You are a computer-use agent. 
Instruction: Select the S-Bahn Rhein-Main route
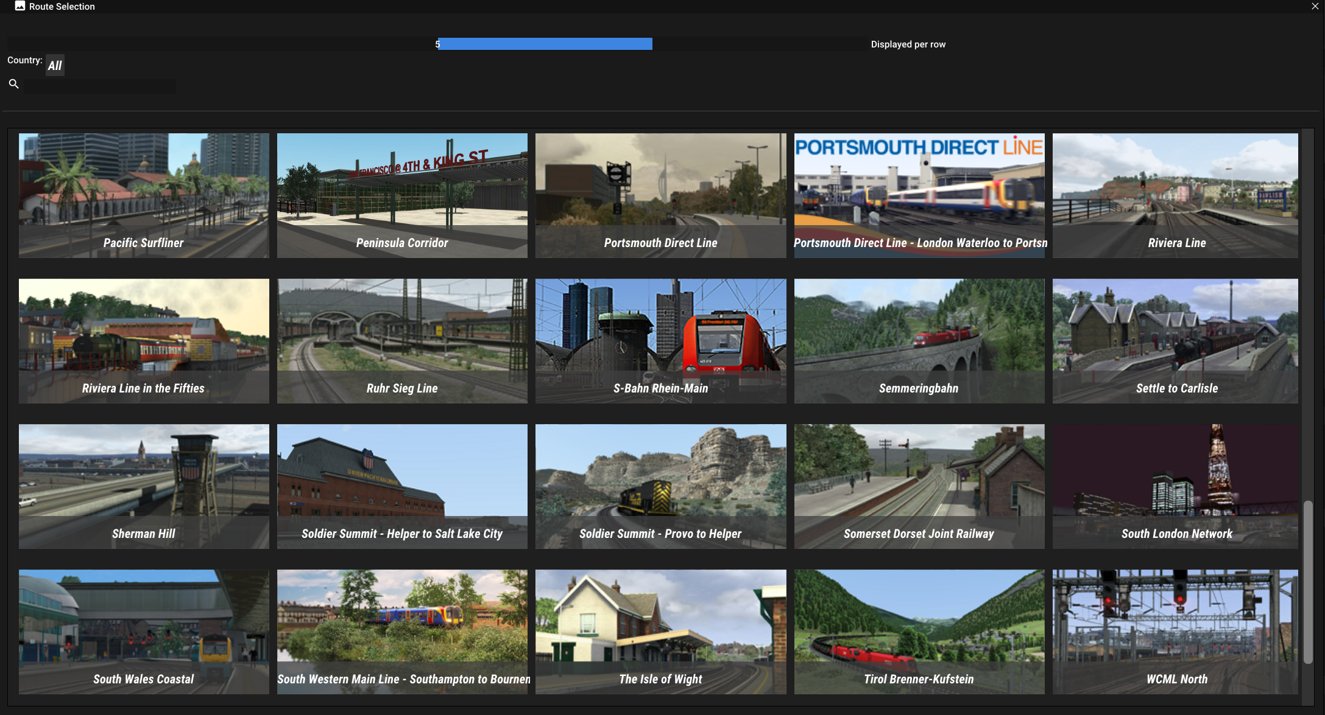pos(660,340)
